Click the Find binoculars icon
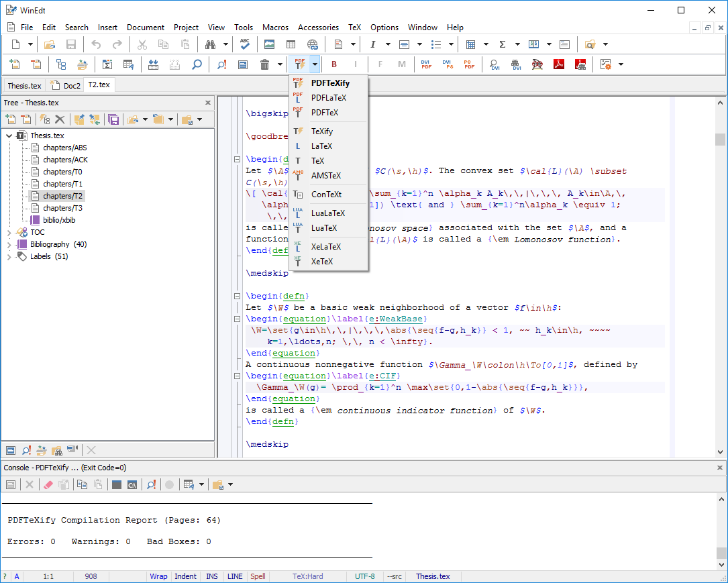 tap(210, 44)
